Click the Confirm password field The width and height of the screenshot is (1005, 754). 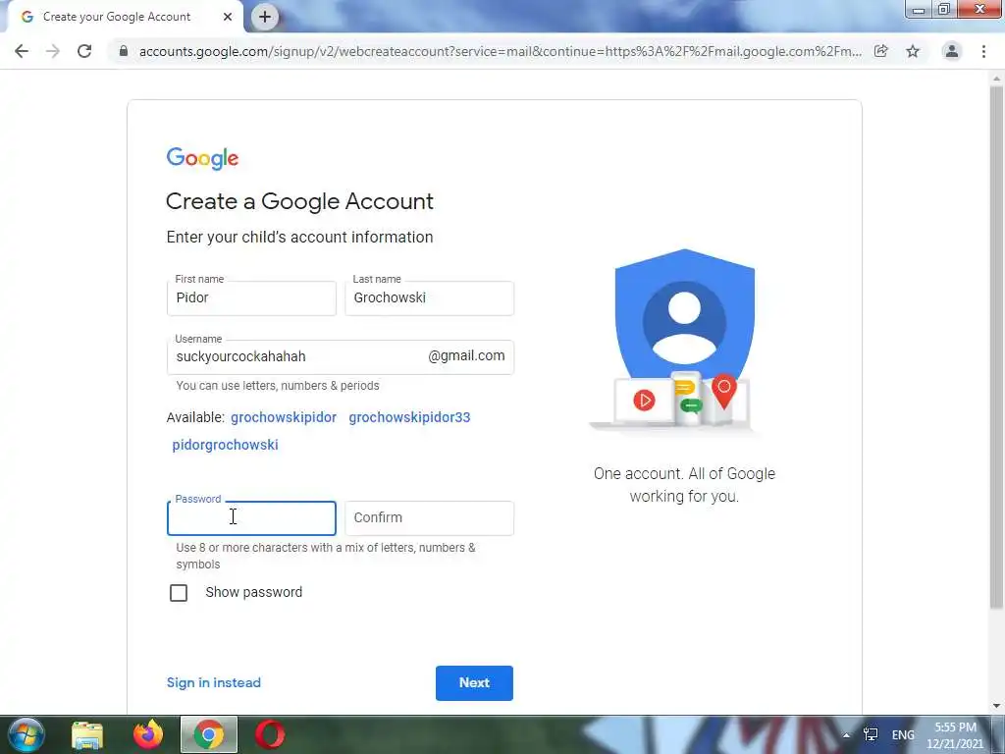pos(430,518)
